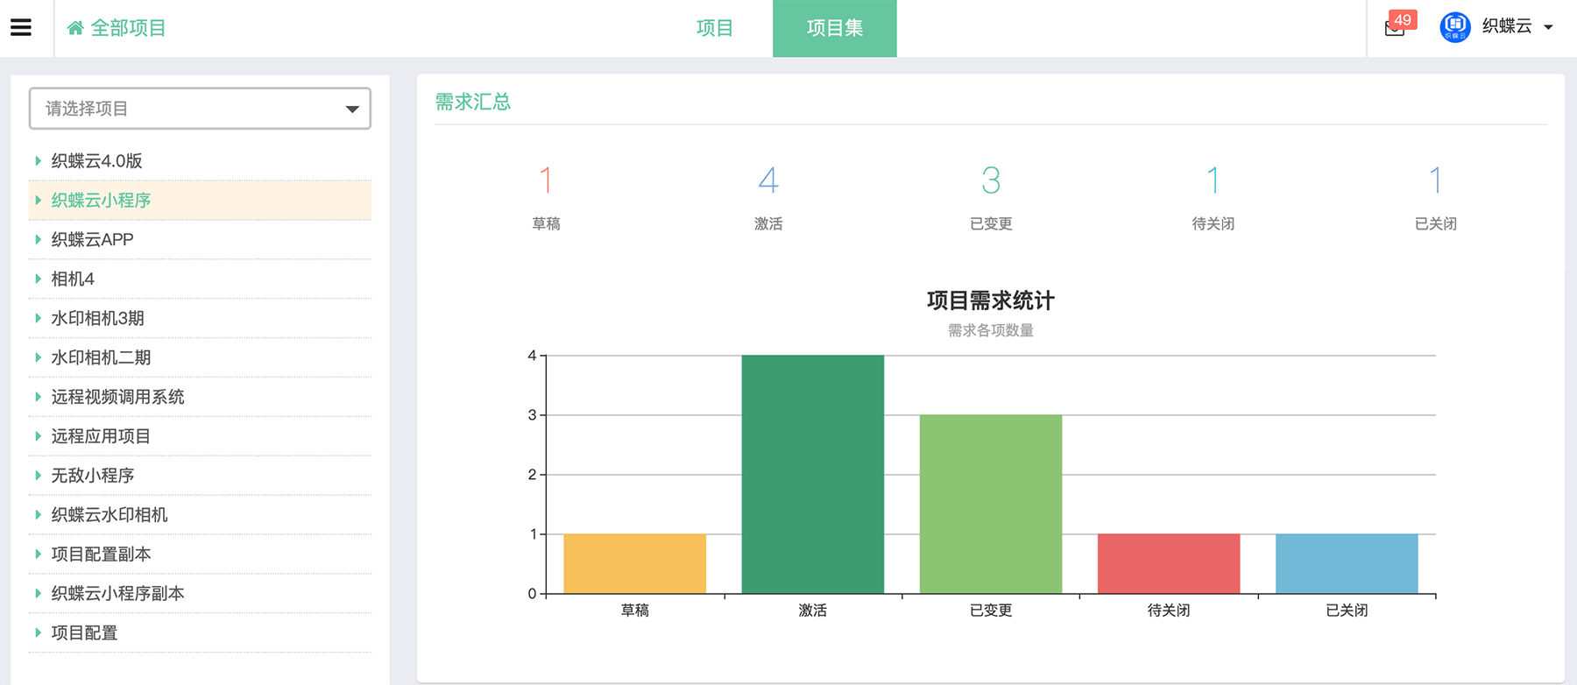
Task: Click the 请选择项目 dropdown caret
Action: click(x=352, y=109)
